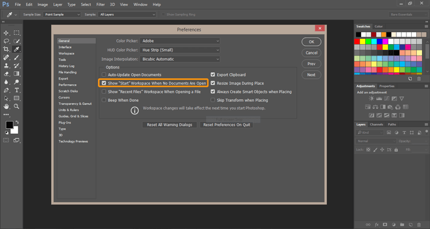Select the Horizontal Type tool
430x229 pixels.
[x=17, y=90]
